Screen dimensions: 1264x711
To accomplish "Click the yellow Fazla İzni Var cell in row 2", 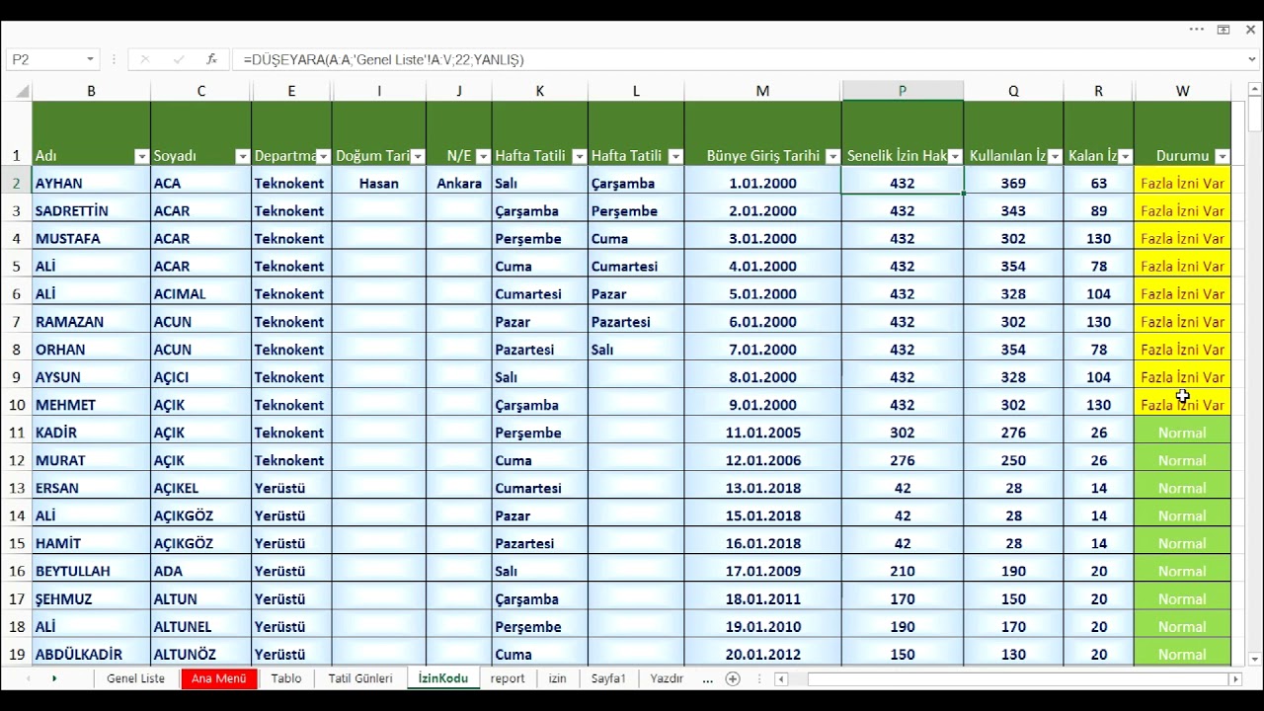I will click(x=1182, y=183).
